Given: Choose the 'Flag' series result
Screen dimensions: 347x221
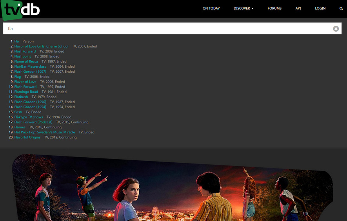Looking at the screenshot, I should pyautogui.click(x=18, y=77).
